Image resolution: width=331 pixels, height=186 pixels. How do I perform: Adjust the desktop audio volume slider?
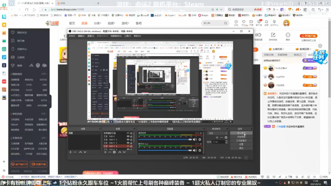[165, 140]
